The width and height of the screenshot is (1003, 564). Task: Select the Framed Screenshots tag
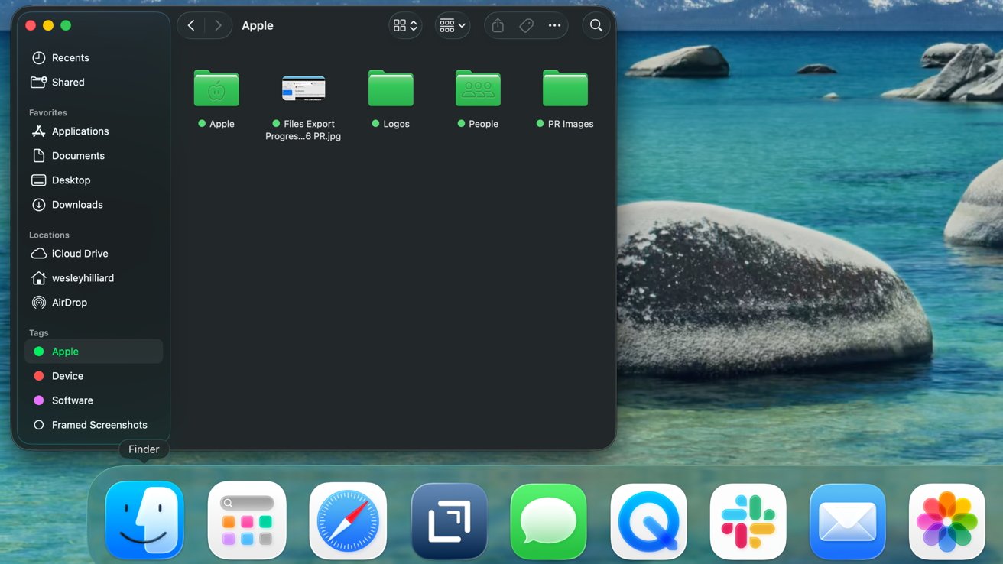click(x=99, y=424)
